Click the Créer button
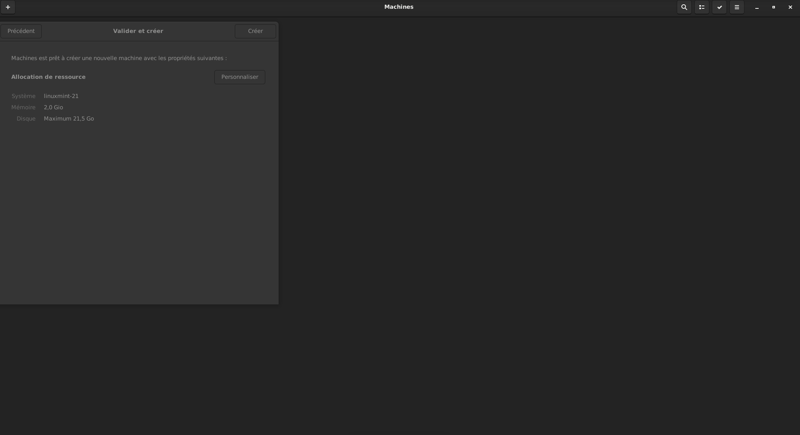The width and height of the screenshot is (800, 435). tap(255, 31)
